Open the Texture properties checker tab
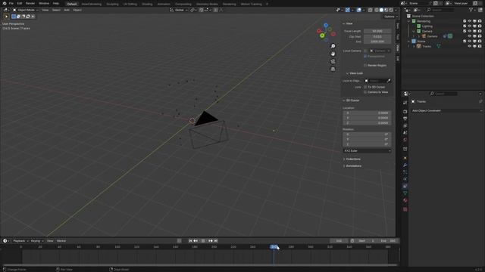This screenshot has width=485, height=272. pos(405,209)
